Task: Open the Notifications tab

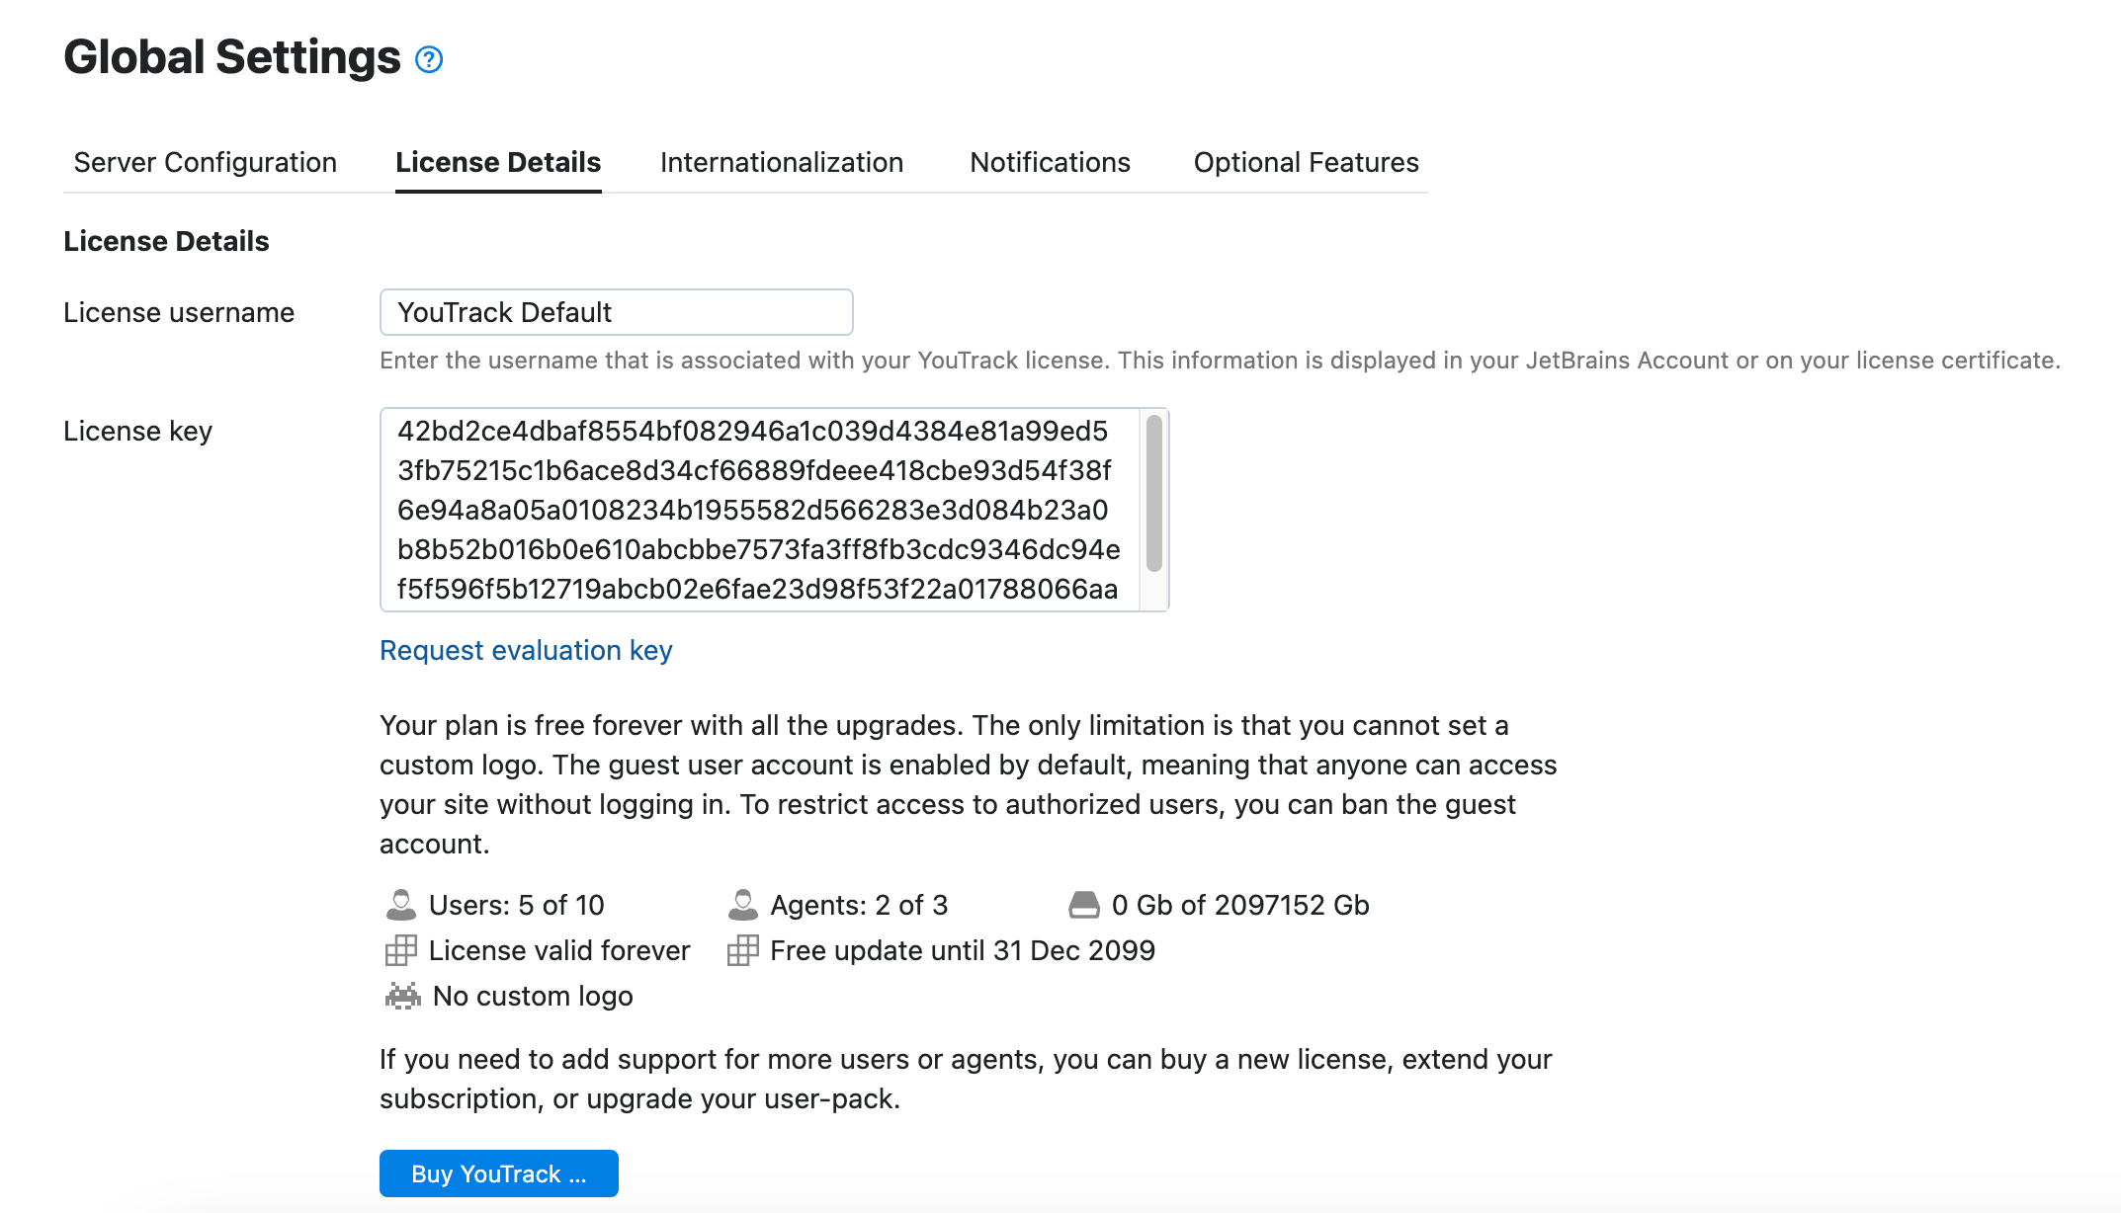Action: click(x=1050, y=162)
